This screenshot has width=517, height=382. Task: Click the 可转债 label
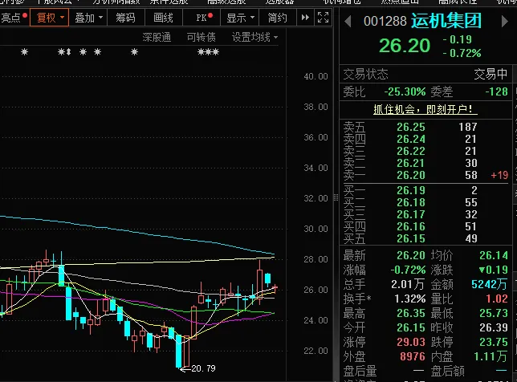click(202, 37)
